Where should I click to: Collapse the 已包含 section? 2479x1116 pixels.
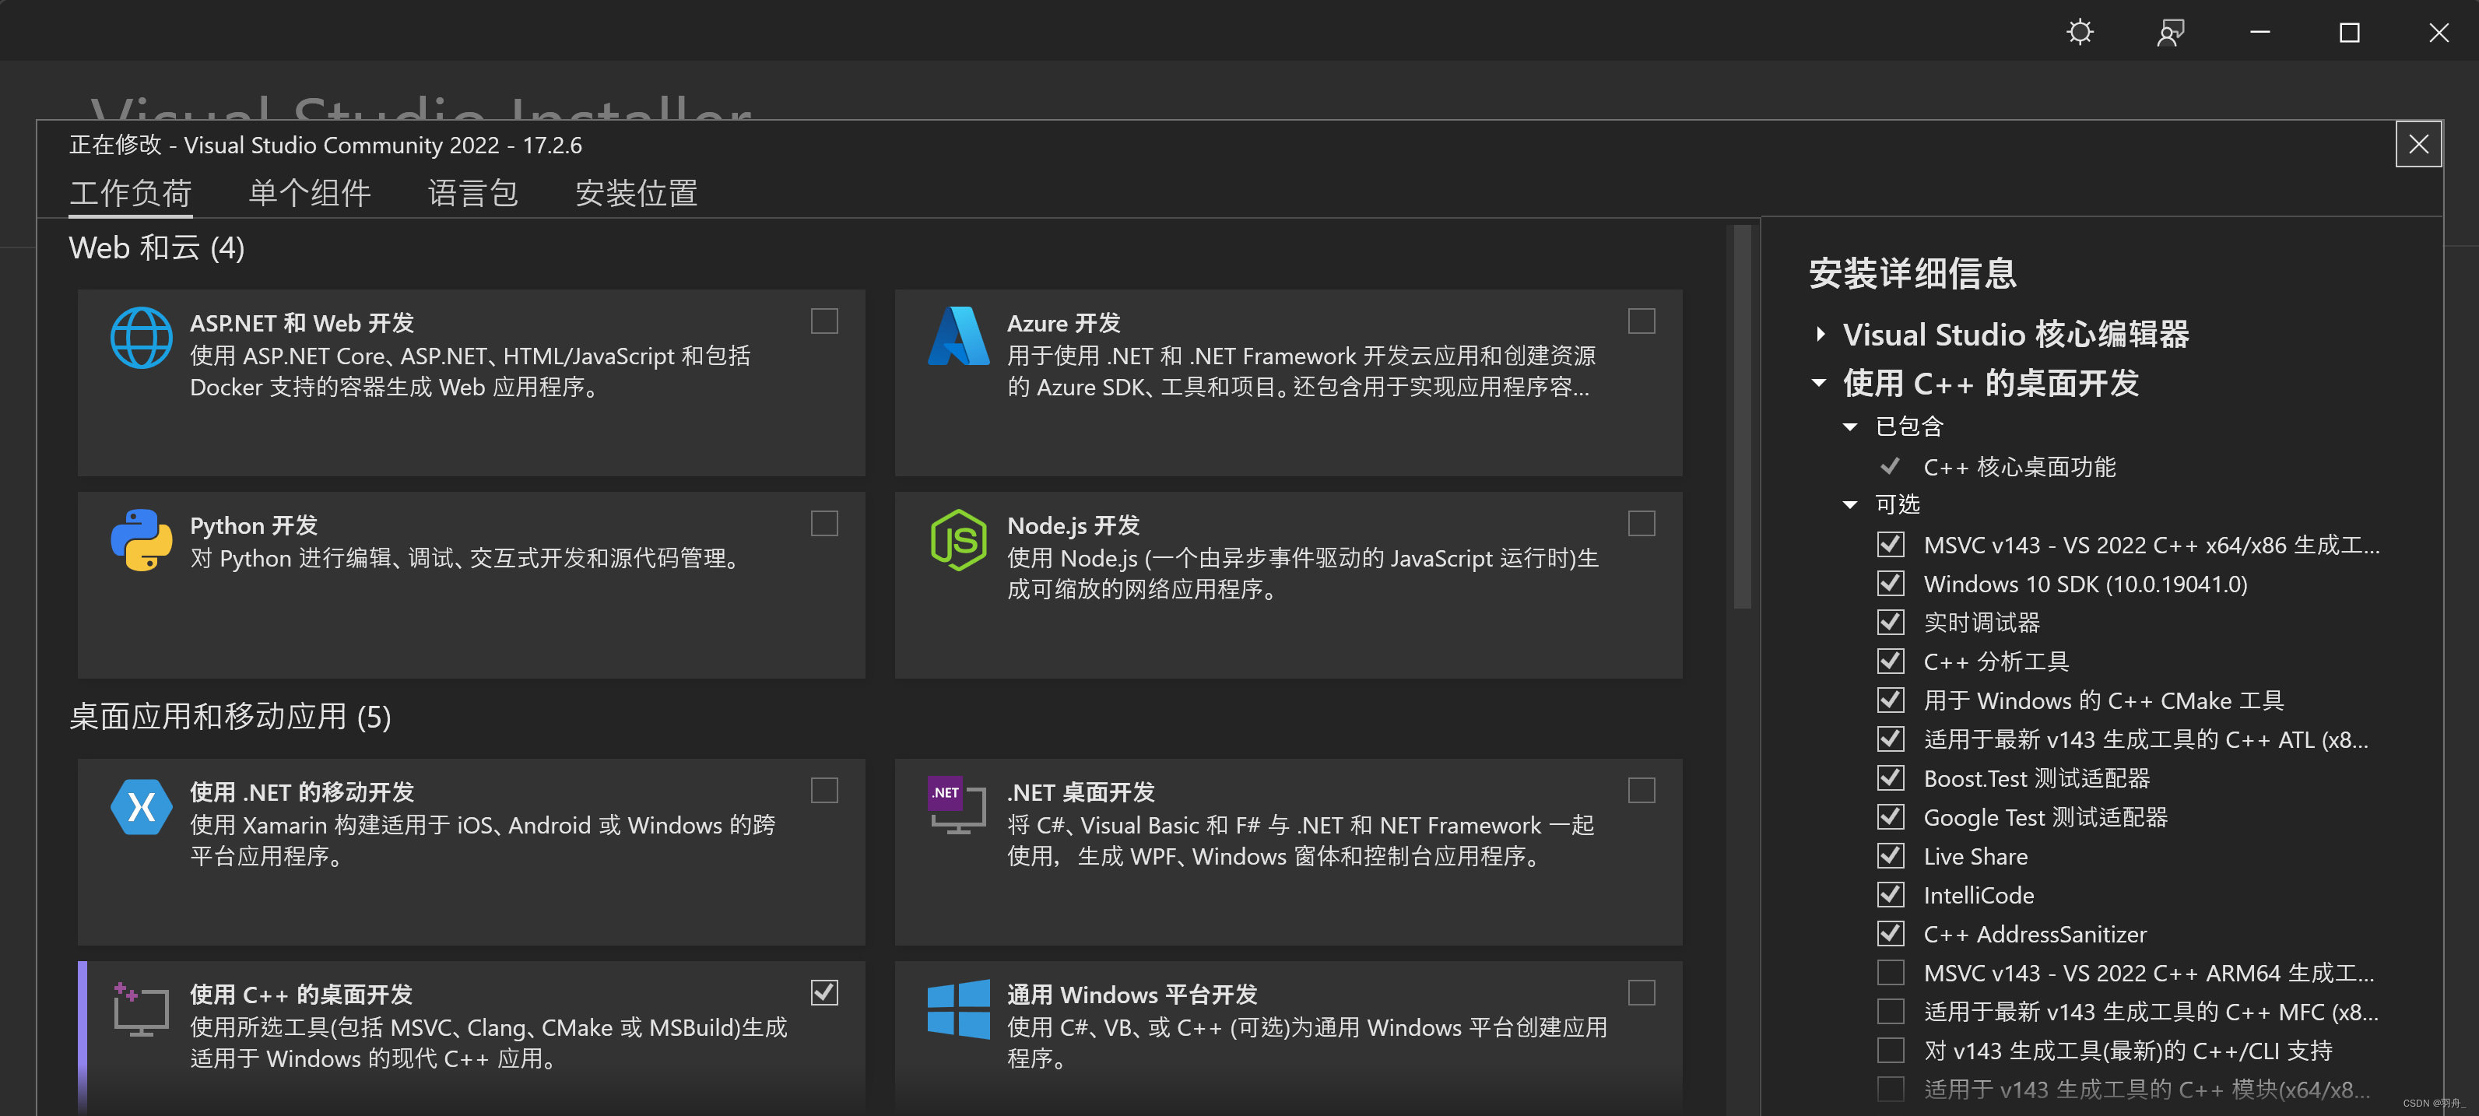click(1849, 426)
